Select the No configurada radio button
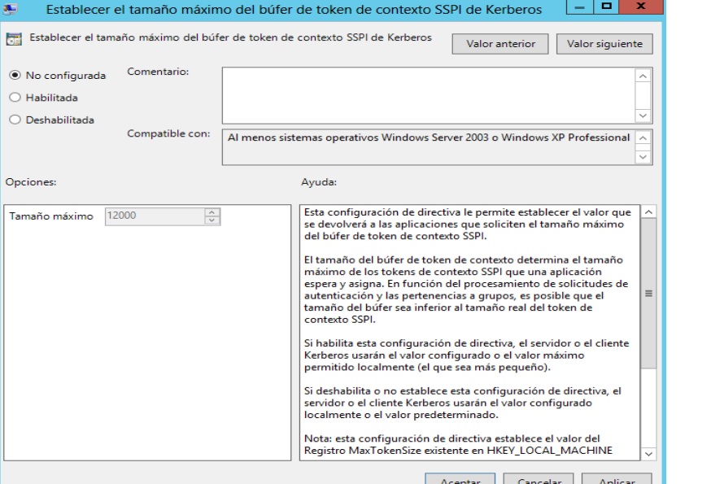 (14, 76)
